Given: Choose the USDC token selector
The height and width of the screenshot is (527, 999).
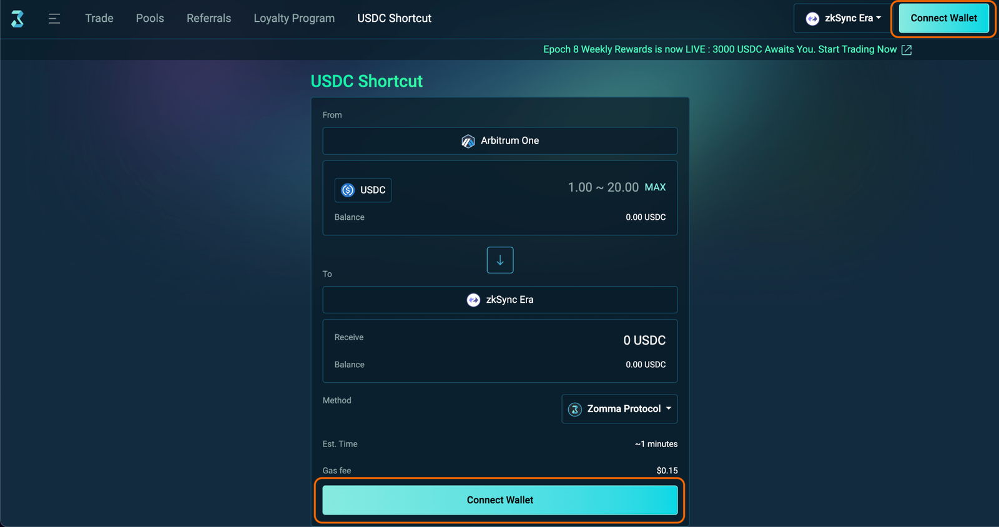Looking at the screenshot, I should tap(363, 190).
